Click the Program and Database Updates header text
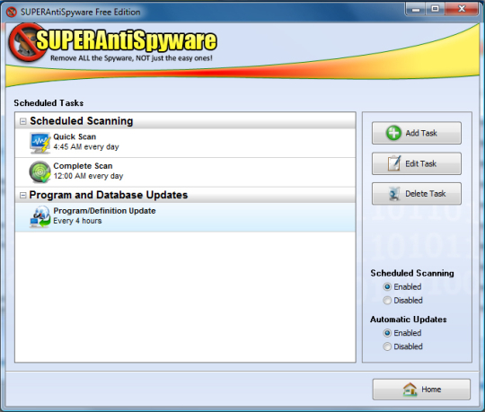This screenshot has height=412, width=485. (x=109, y=195)
